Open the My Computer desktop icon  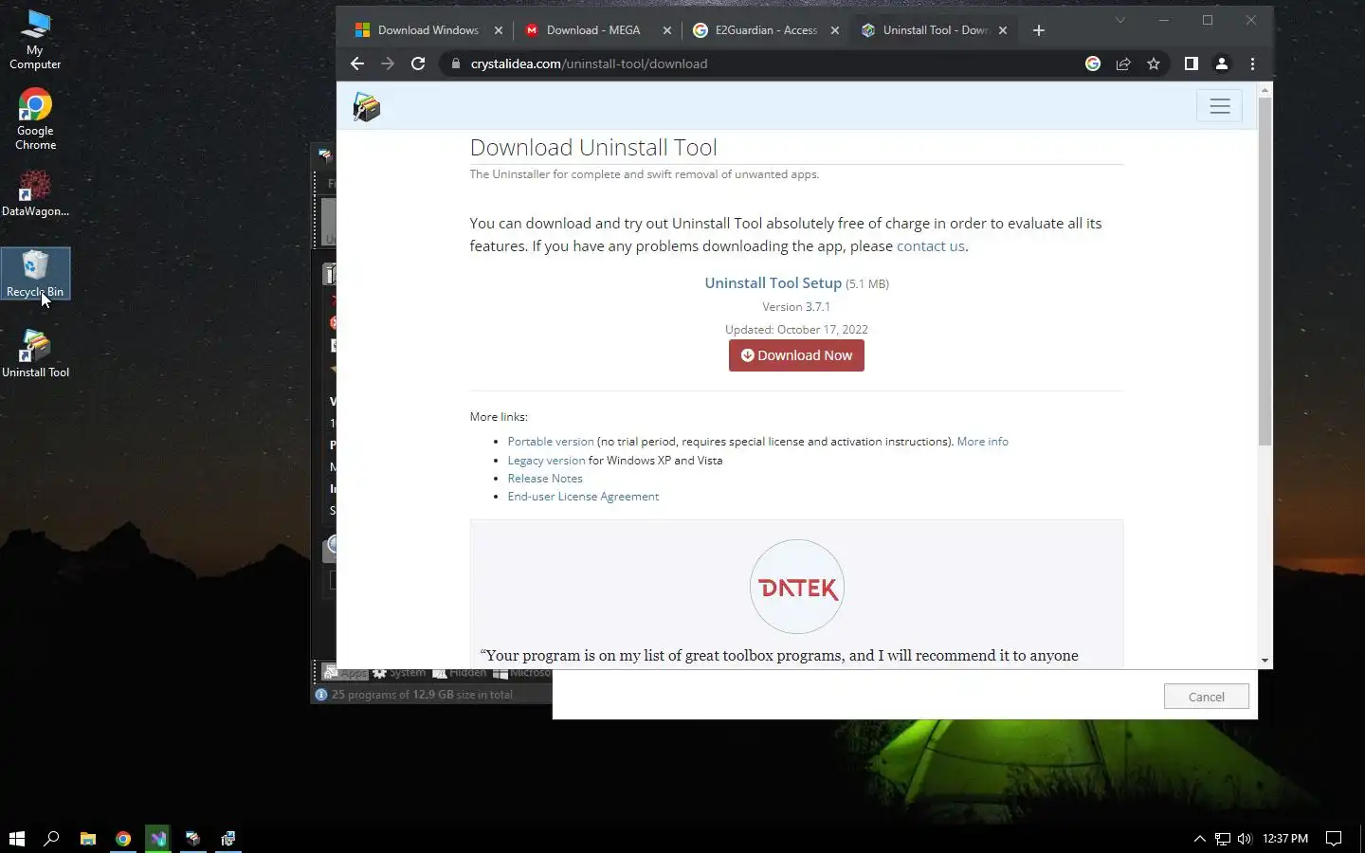pyautogui.click(x=35, y=40)
